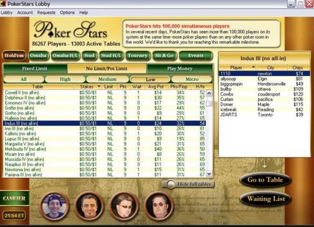Sort player list by Player column
The width and height of the screenshot is (314, 227).
pyautogui.click(x=237, y=68)
